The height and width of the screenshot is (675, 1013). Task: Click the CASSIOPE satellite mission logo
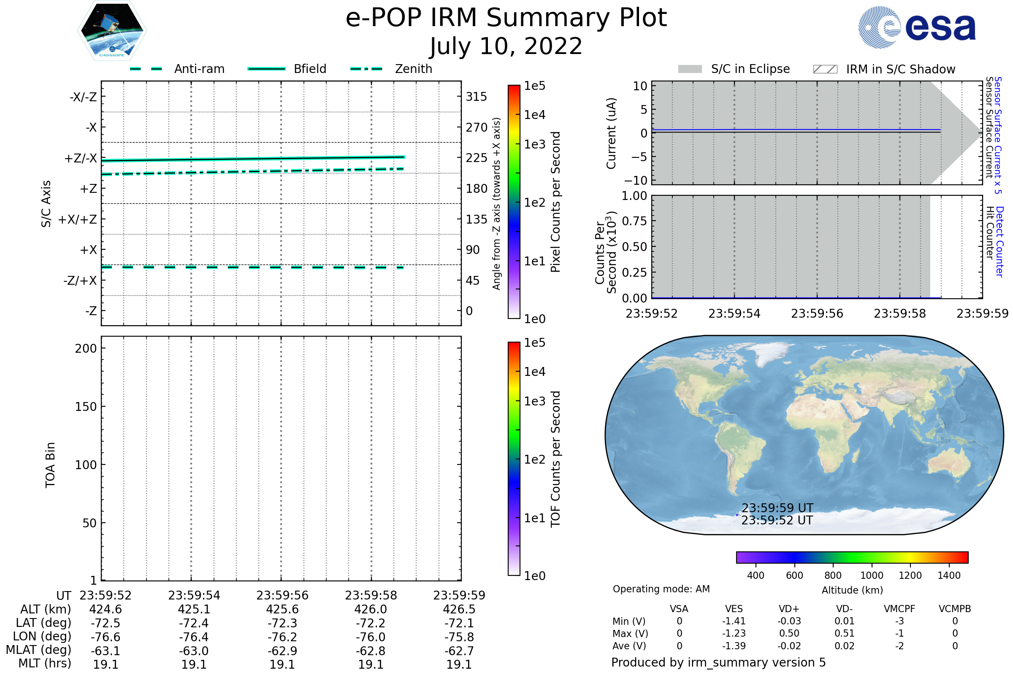click(112, 31)
